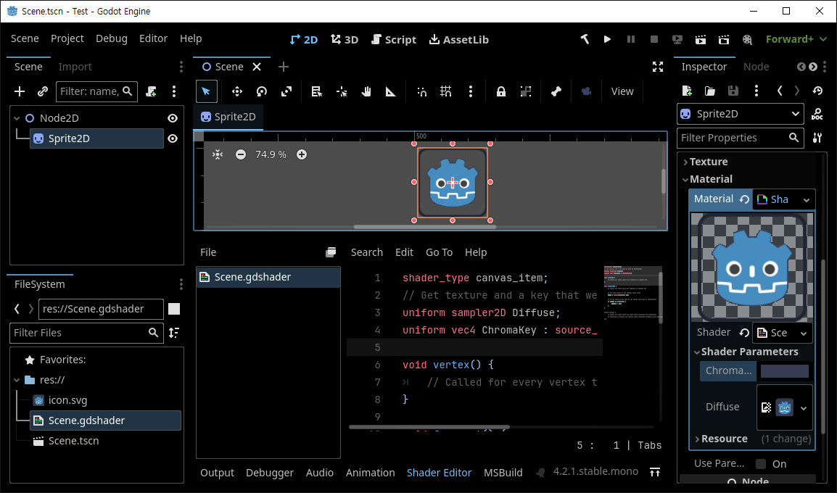
Task: Instantiate a child scene via link icon
Action: [x=43, y=91]
